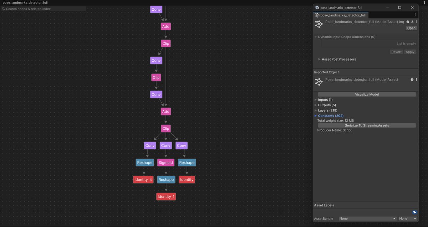Open the AssetBundle name dropdown

pos(367,218)
